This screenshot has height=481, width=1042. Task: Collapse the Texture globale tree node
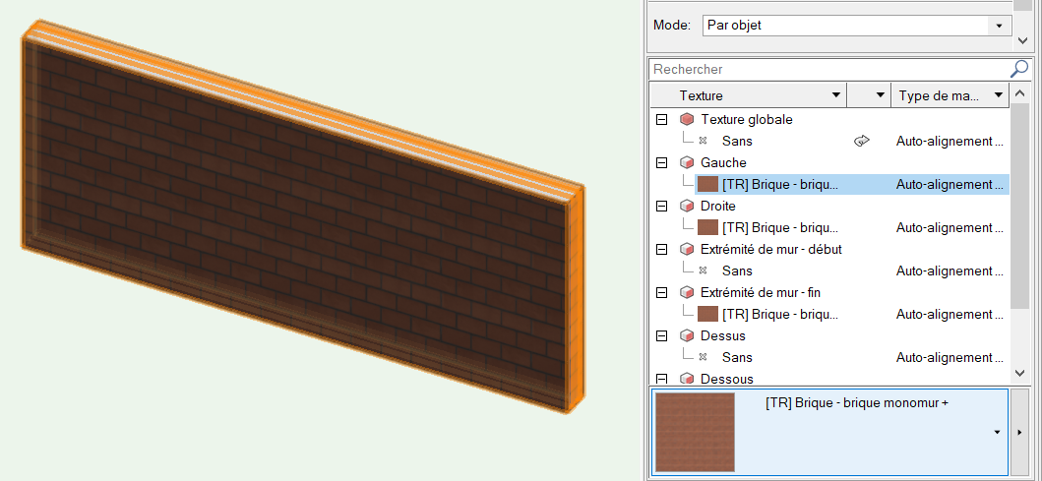[661, 119]
